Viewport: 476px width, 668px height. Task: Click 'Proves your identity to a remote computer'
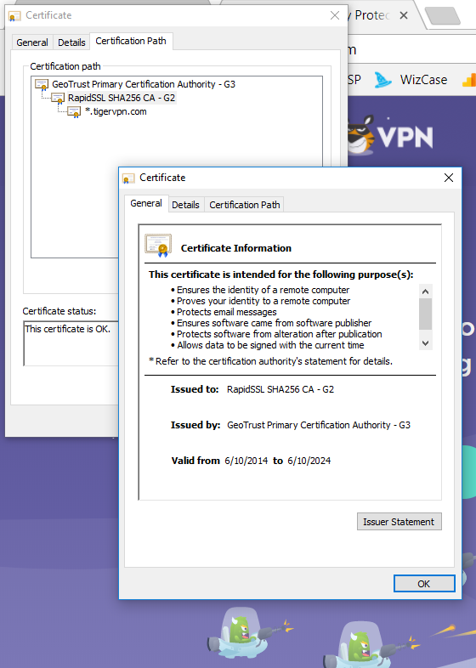click(263, 301)
